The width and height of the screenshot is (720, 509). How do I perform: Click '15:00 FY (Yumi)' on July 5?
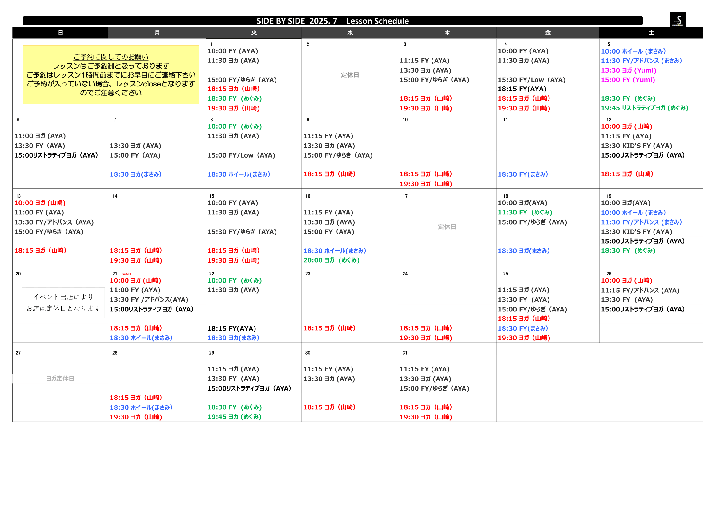628,80
